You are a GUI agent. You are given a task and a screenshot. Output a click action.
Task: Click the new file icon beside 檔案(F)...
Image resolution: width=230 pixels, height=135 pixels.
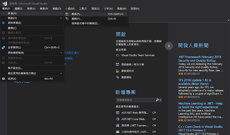coord(67,19)
